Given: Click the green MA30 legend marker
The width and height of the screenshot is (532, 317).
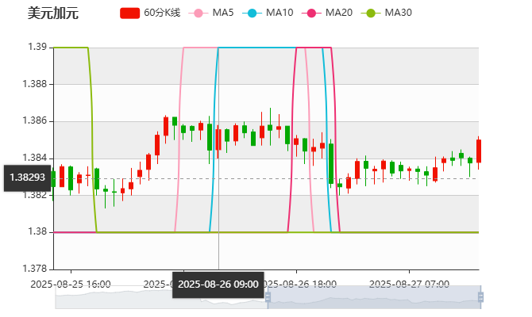Looking at the screenshot, I should (371, 13).
